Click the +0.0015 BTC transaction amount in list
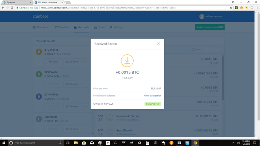The width and height of the screenshot is (260, 146). 210,59
